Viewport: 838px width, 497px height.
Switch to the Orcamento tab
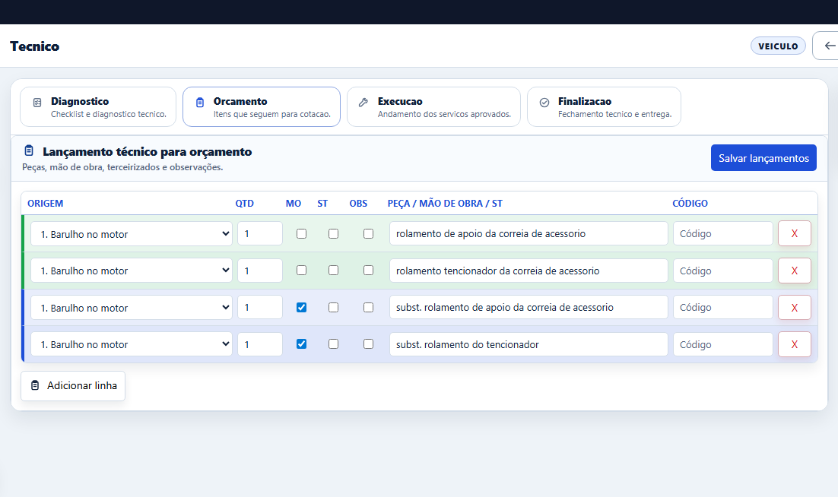click(262, 106)
